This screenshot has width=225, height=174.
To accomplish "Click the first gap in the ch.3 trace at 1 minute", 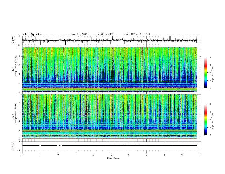I will click(x=40, y=146).
